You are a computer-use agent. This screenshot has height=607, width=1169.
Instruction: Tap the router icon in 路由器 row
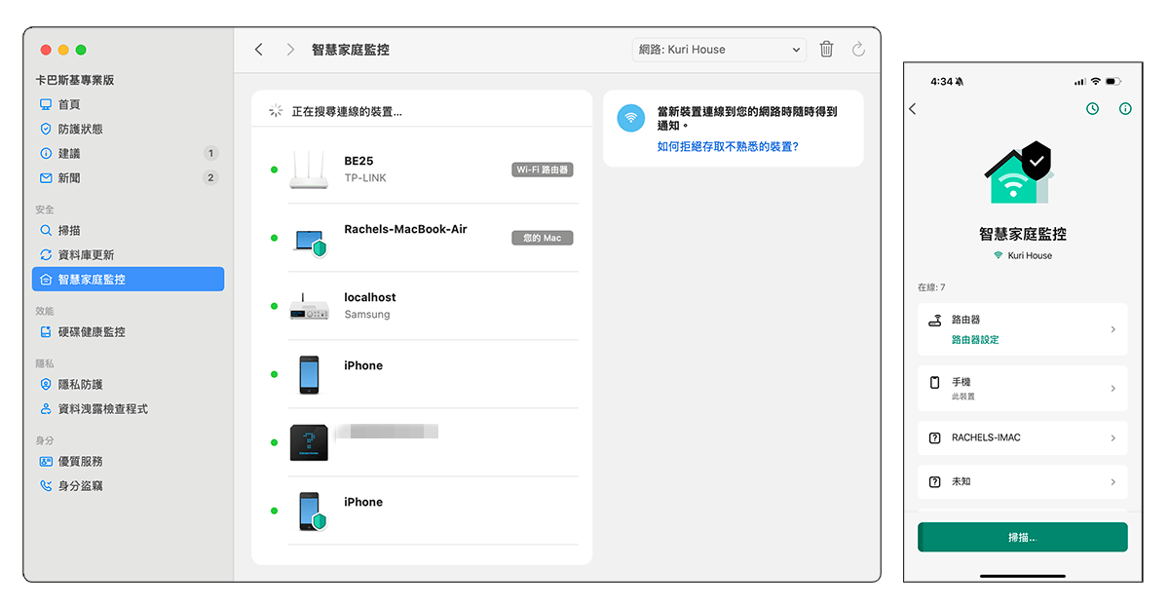tap(935, 320)
